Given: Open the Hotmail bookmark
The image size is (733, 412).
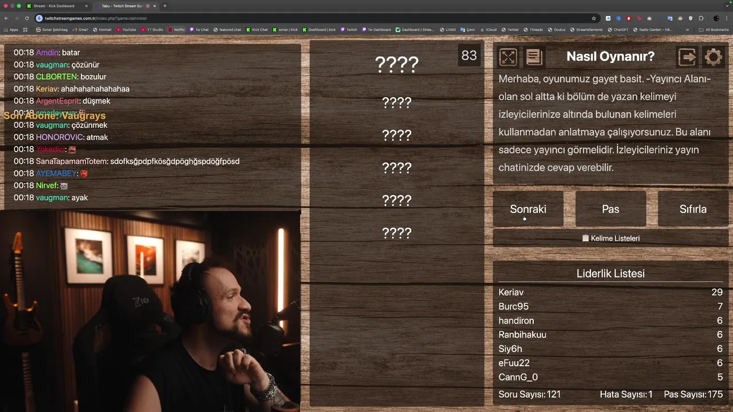Looking at the screenshot, I should click(102, 30).
